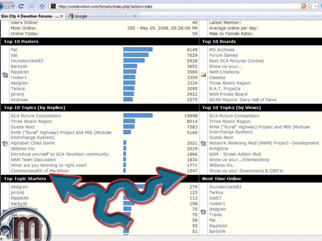The width and height of the screenshot is (322, 241).
Task: Open Network Widening Mod (NWM) Project topic
Action: (264, 143)
